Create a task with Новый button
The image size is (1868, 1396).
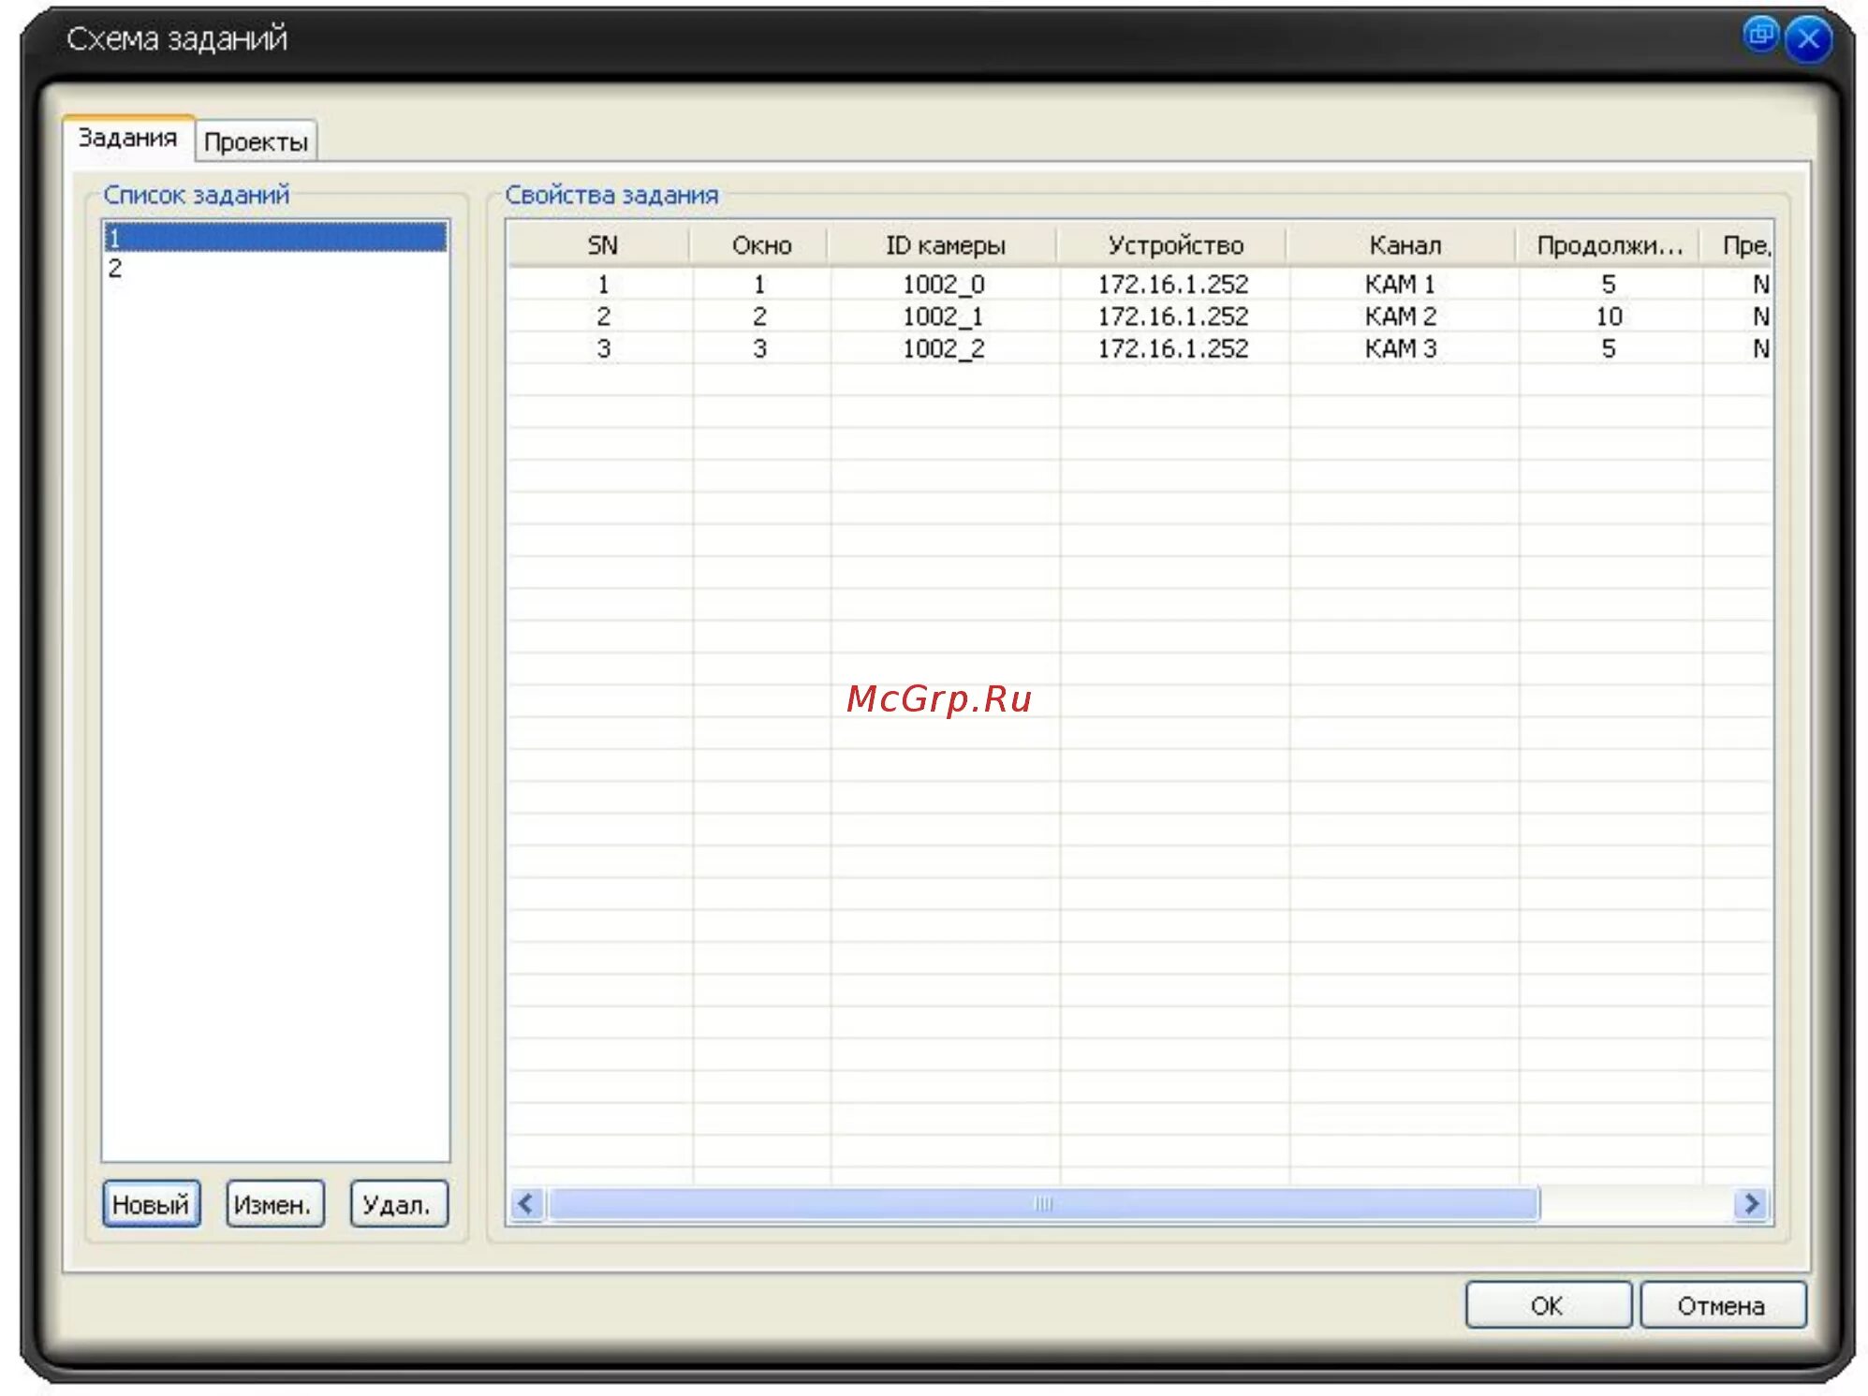151,1204
